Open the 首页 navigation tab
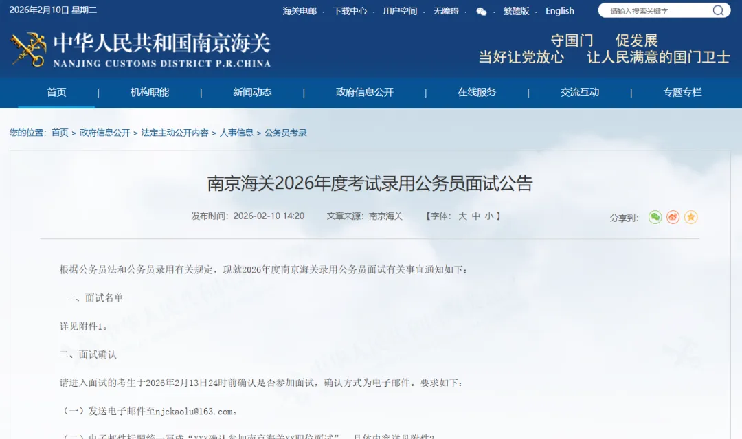This screenshot has width=742, height=439. tap(56, 92)
